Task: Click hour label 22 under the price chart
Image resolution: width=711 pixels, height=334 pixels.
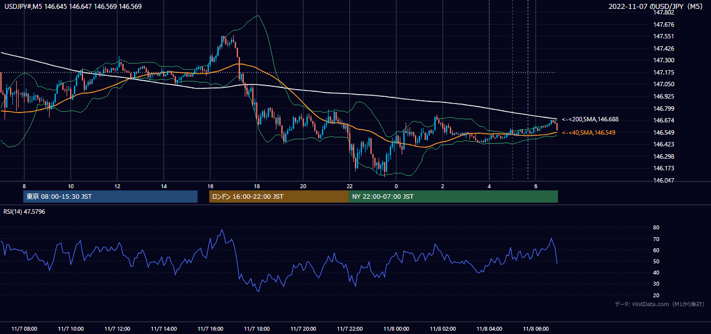Action: pyautogui.click(x=349, y=186)
